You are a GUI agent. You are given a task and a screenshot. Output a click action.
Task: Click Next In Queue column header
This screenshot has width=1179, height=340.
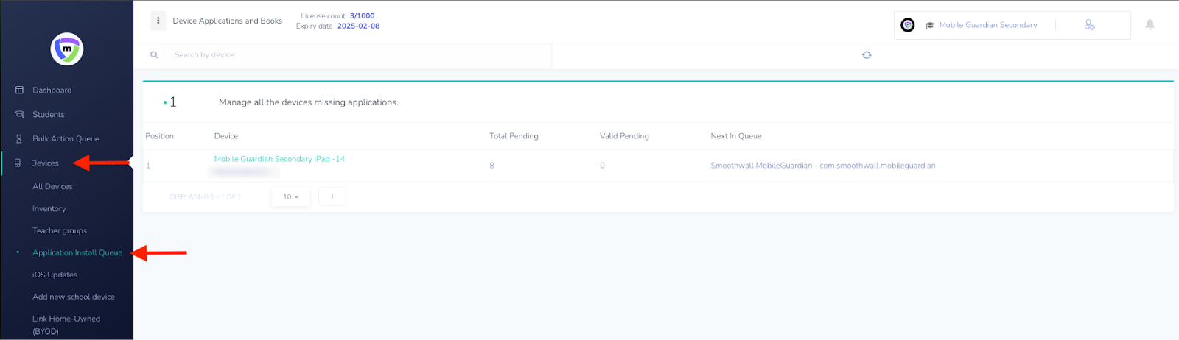click(x=736, y=136)
